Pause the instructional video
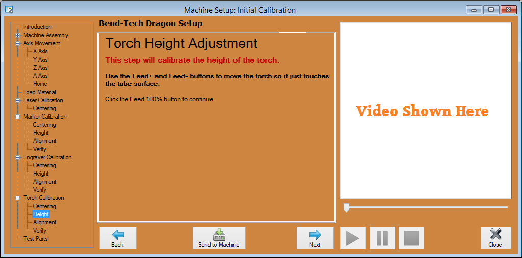522x258 pixels. pyautogui.click(x=382, y=238)
